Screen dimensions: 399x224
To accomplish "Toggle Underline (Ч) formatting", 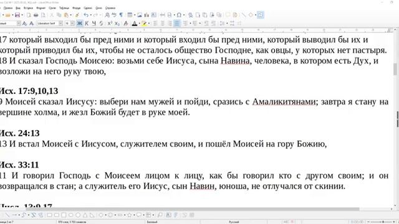I will pyautogui.click(x=94, y=24).
